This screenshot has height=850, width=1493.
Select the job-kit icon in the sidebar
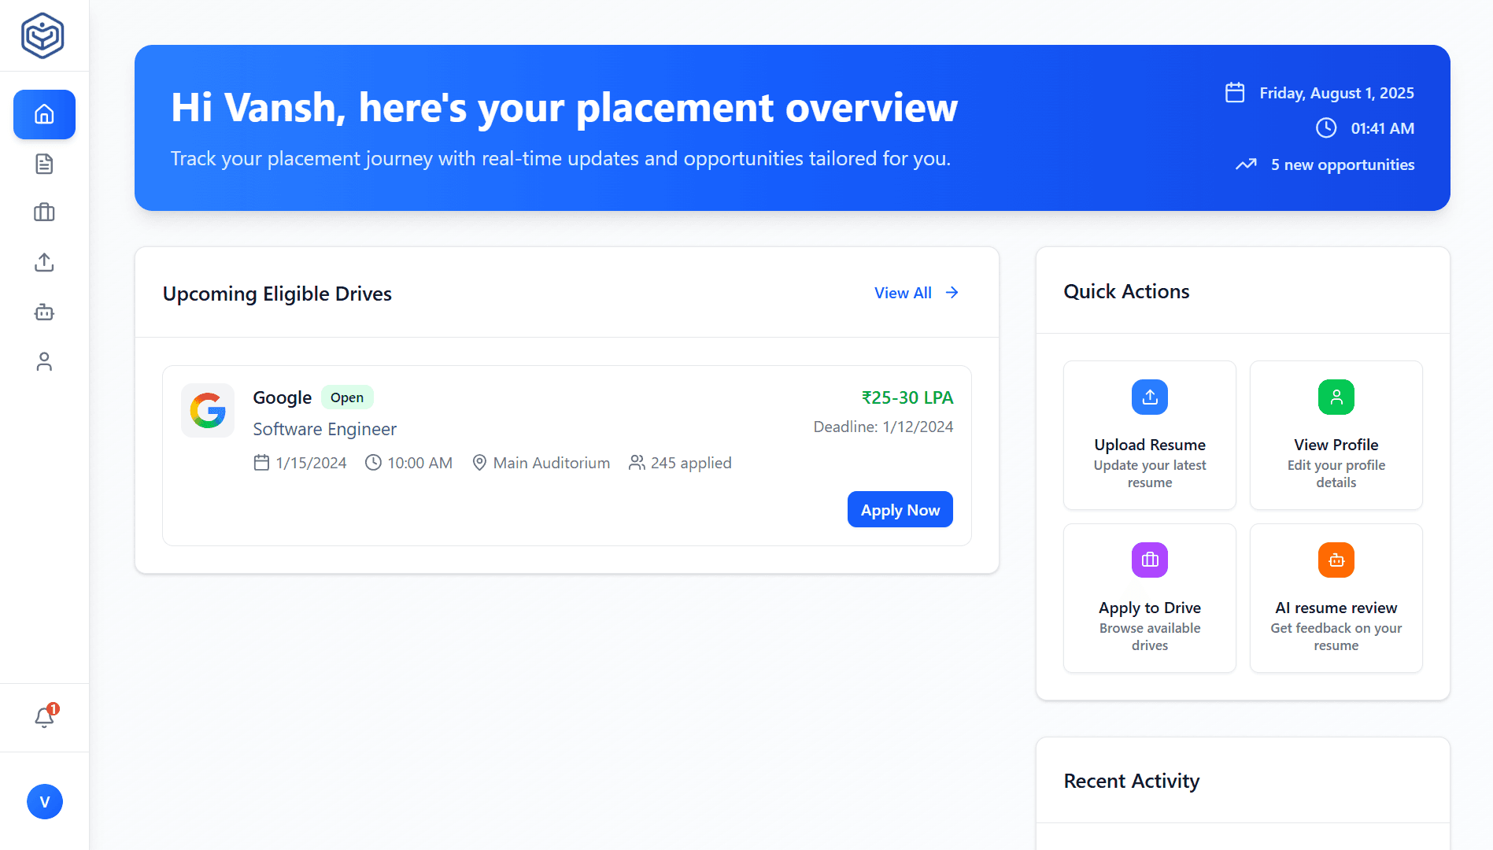[x=44, y=312]
